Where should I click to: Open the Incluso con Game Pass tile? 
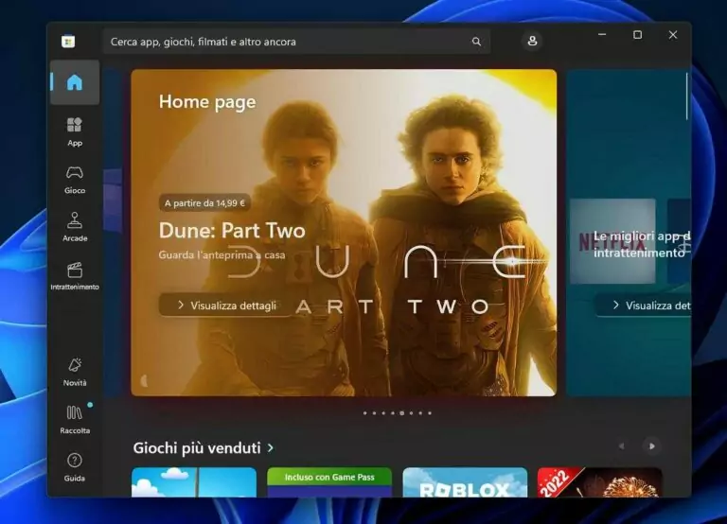(329, 482)
